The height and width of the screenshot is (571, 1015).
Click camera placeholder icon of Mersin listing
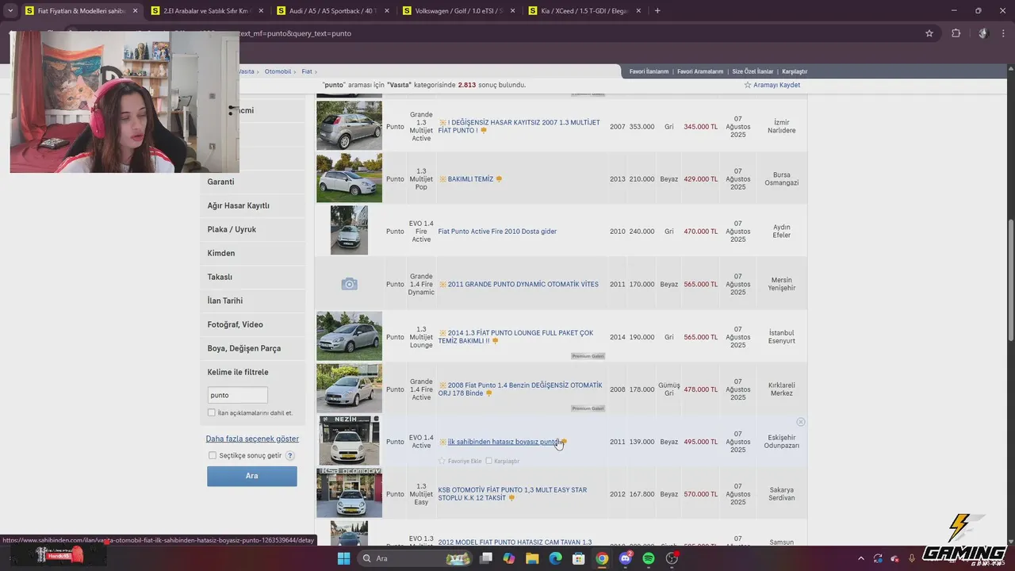(349, 284)
